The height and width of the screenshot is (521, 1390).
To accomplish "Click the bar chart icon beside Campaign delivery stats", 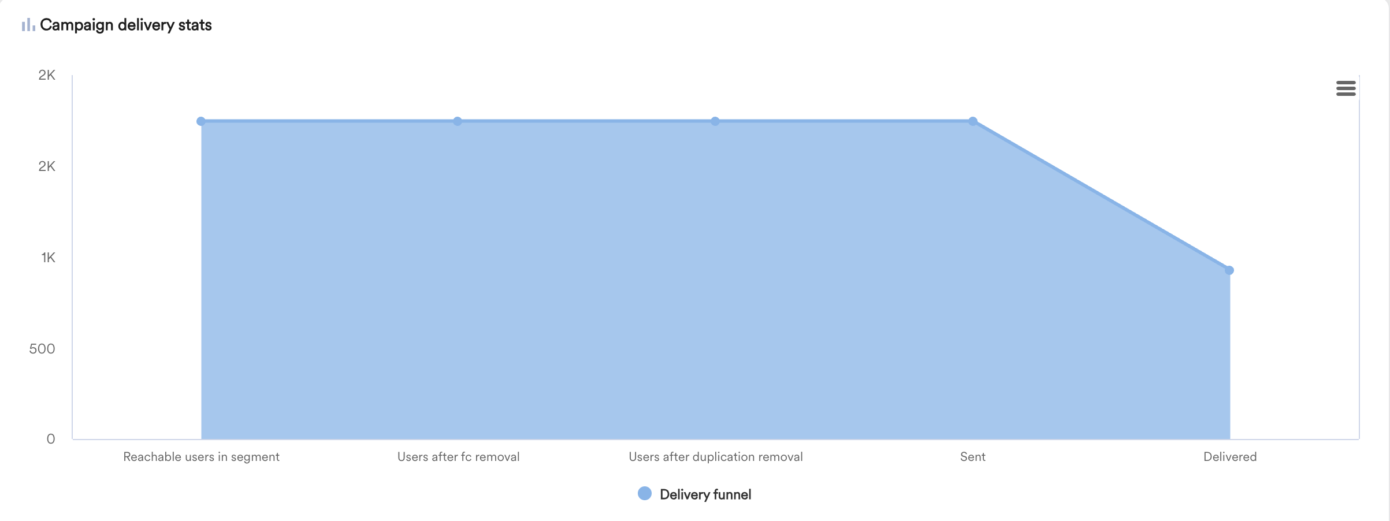I will 27,24.
